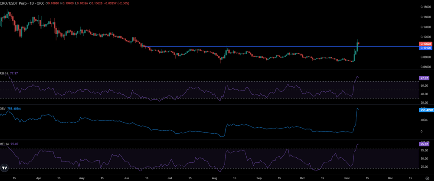
Task: Click the 0.08000 price axis label
Action: (x=425, y=57)
